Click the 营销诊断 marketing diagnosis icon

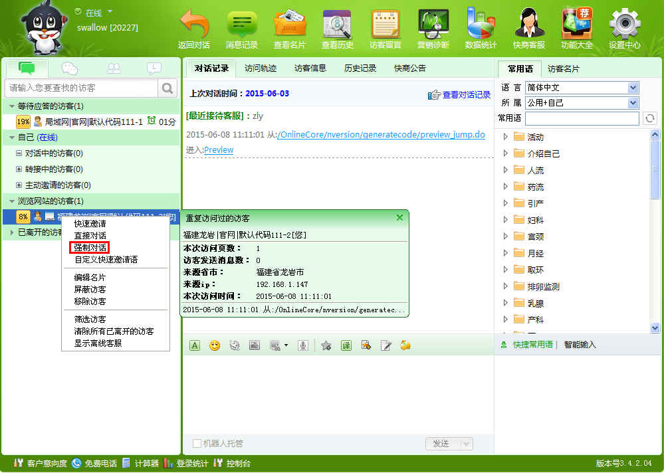(x=433, y=25)
